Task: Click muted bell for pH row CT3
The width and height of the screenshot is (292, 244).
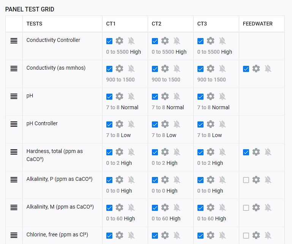Action: [x=223, y=96]
